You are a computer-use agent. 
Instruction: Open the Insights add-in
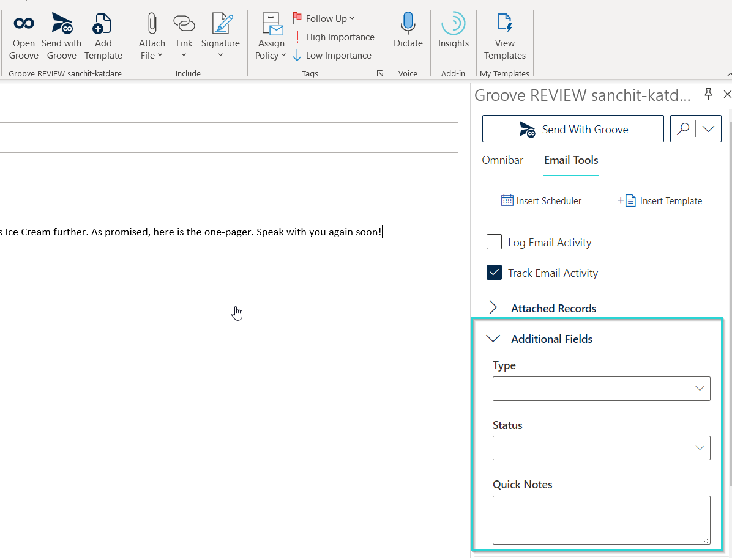tap(454, 31)
